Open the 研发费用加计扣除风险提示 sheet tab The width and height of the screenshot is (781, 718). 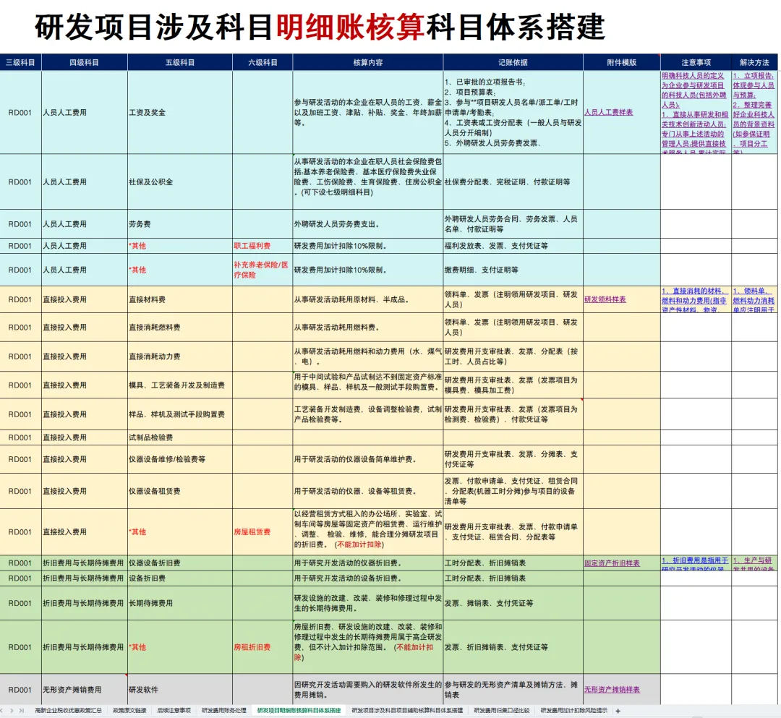point(573,711)
